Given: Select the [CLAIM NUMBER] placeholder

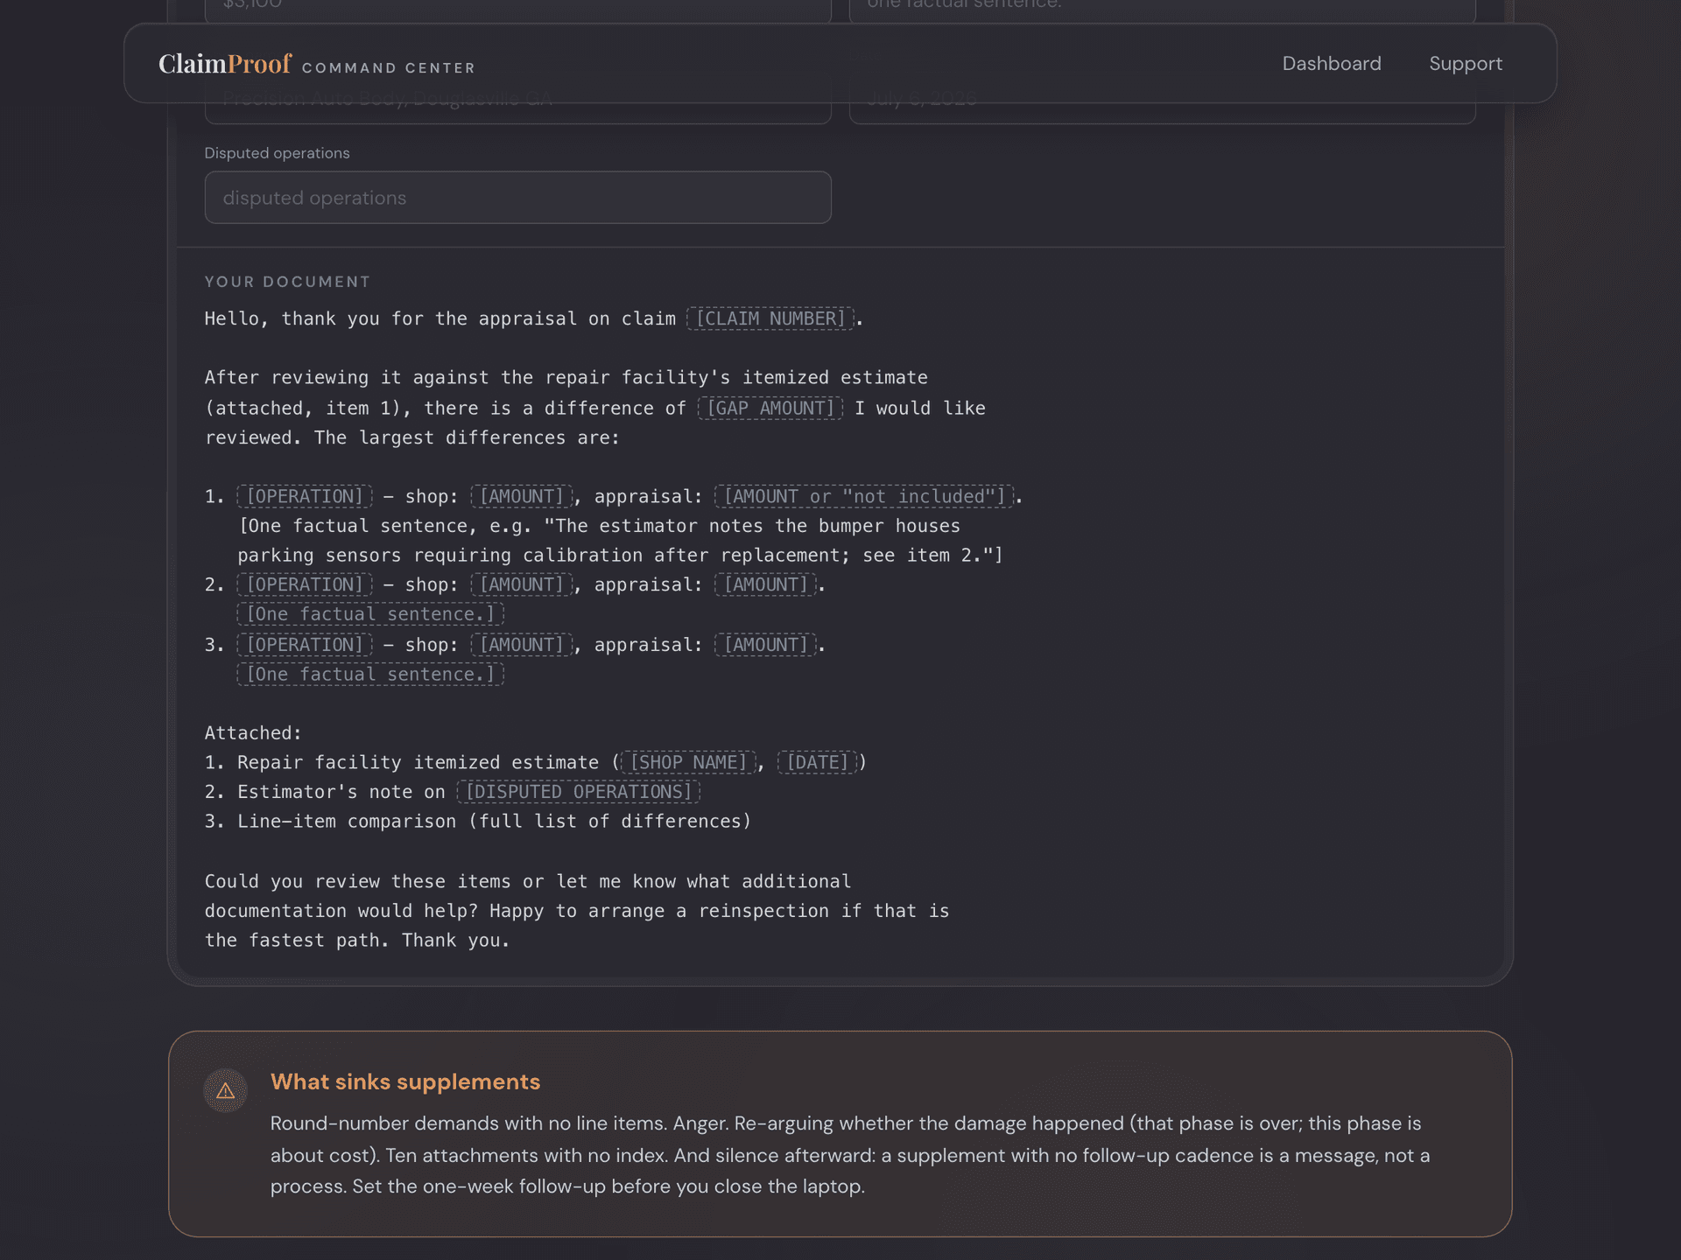Looking at the screenshot, I should click(x=770, y=318).
